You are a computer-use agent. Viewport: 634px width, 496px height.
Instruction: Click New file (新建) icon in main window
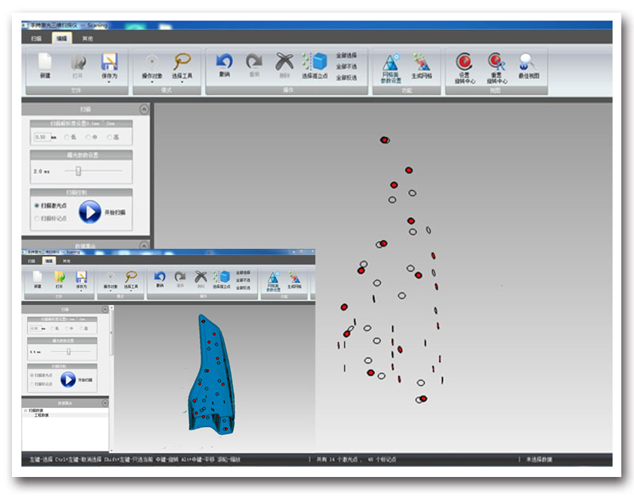point(45,63)
